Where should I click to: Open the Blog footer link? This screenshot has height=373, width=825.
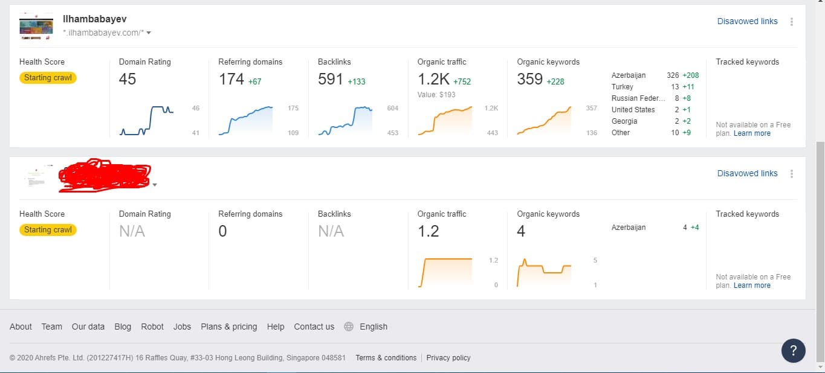pos(123,327)
